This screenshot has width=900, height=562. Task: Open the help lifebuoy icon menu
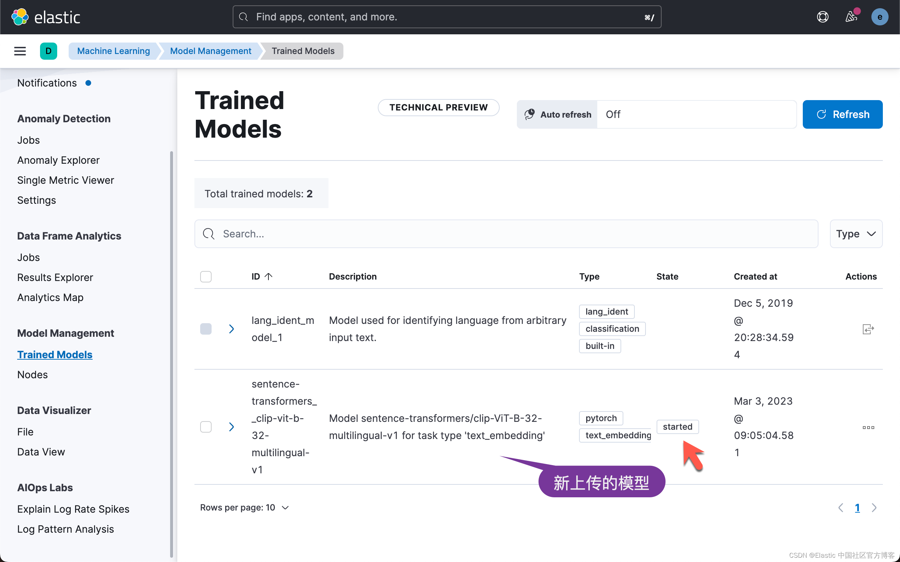point(822,17)
